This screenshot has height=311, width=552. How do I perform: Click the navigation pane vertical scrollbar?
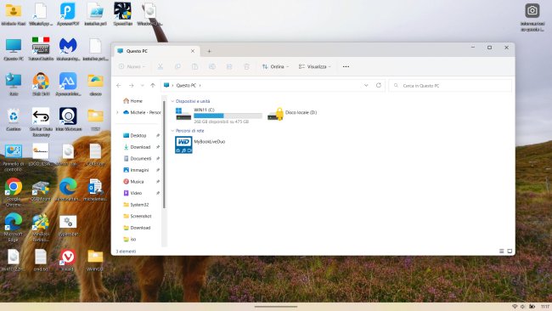tap(164, 155)
